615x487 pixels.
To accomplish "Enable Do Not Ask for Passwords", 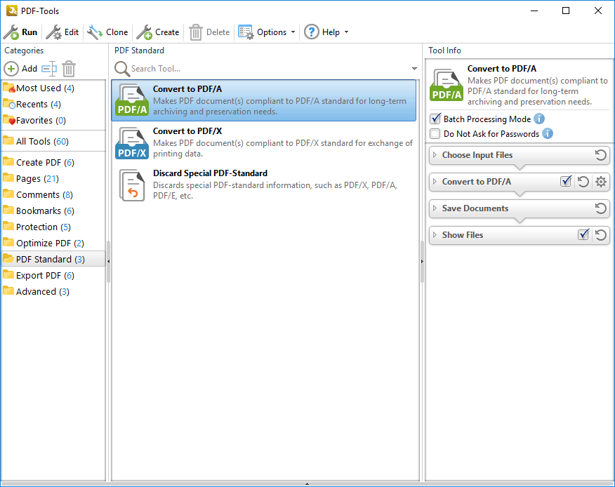I will (435, 134).
